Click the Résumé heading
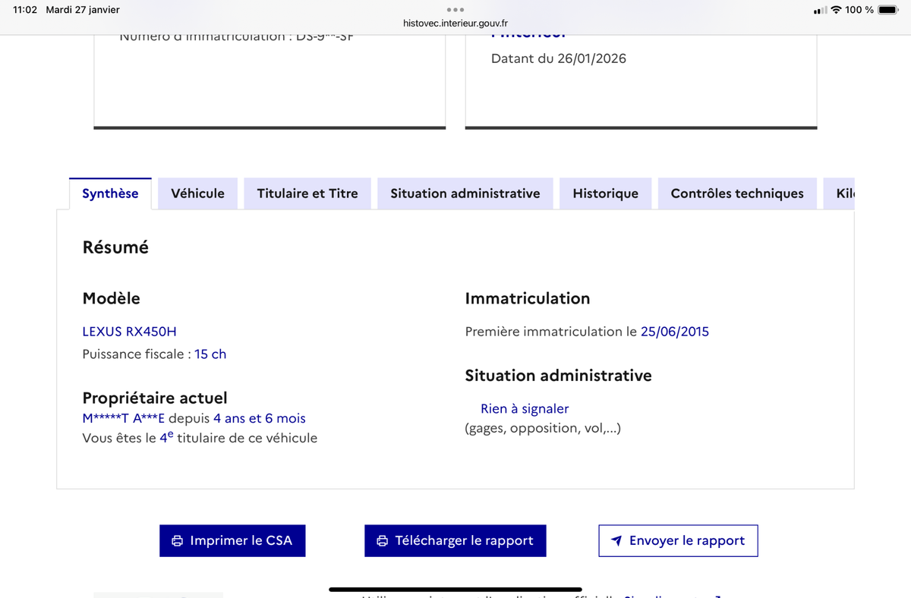The height and width of the screenshot is (598, 911). [x=115, y=247]
